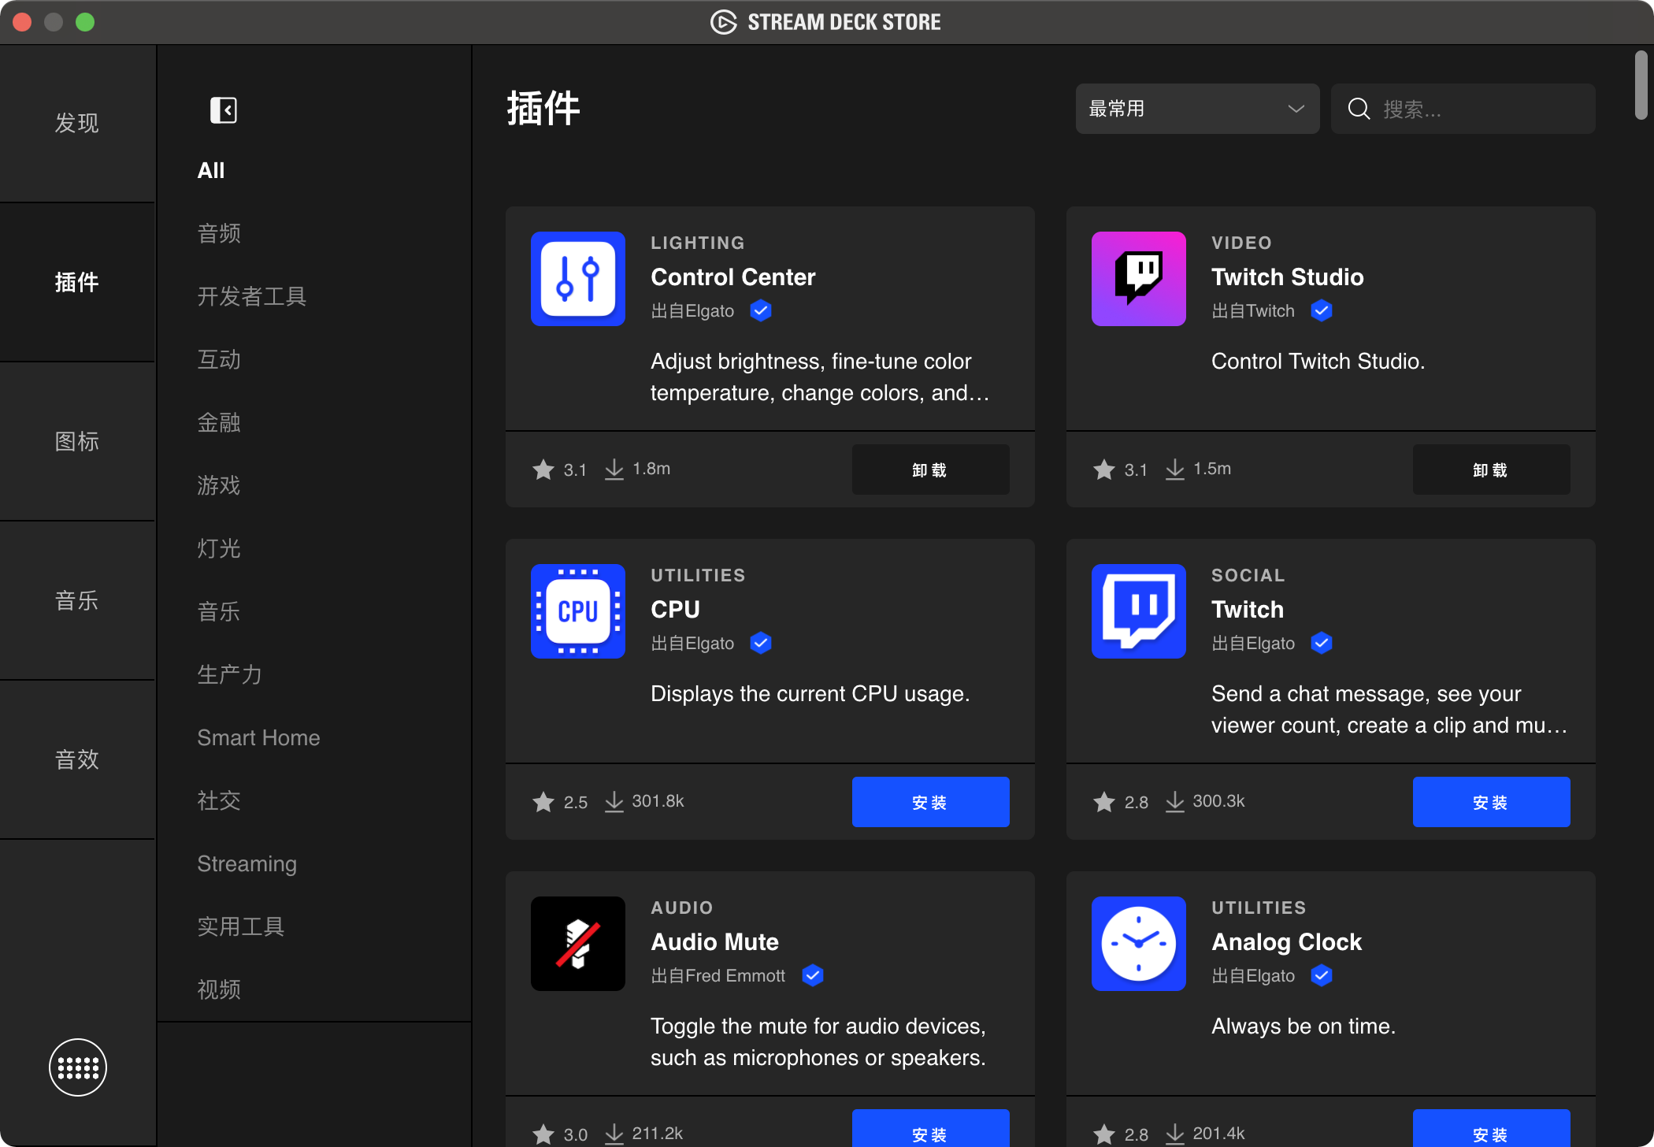Filter by Streaming category

(x=247, y=864)
